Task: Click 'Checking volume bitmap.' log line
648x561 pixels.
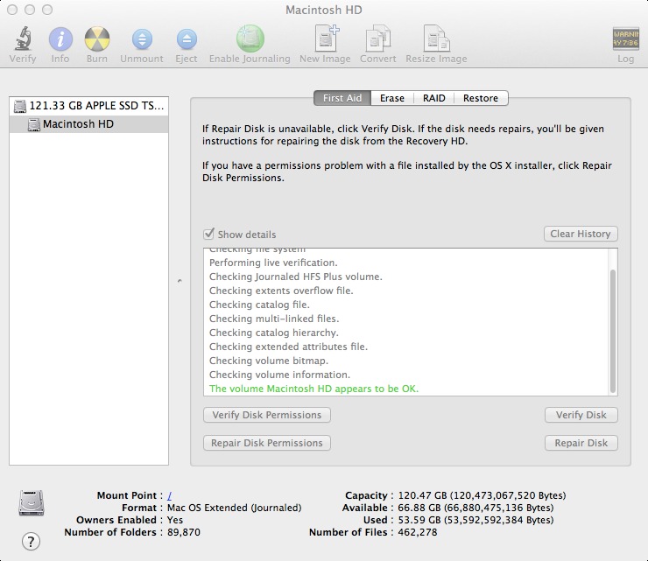Action: click(x=269, y=361)
